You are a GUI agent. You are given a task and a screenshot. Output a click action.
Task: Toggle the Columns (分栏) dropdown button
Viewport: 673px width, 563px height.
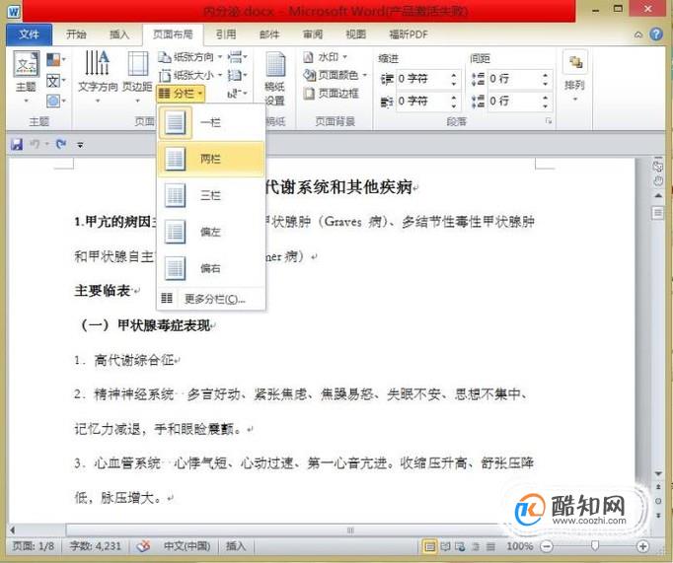click(x=181, y=94)
